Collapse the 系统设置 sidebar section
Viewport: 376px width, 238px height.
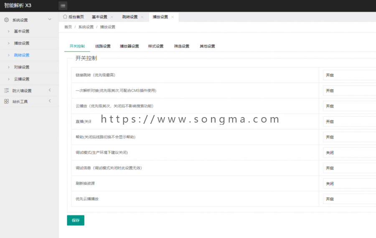[x=50, y=19]
